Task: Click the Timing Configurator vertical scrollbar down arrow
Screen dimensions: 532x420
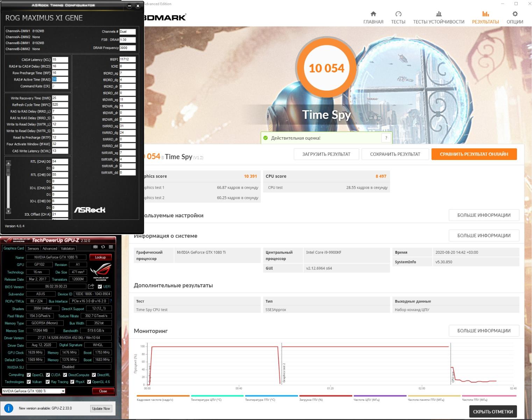Action: (x=8, y=211)
